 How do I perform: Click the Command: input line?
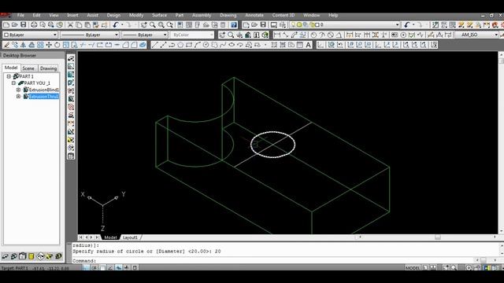(x=273, y=261)
